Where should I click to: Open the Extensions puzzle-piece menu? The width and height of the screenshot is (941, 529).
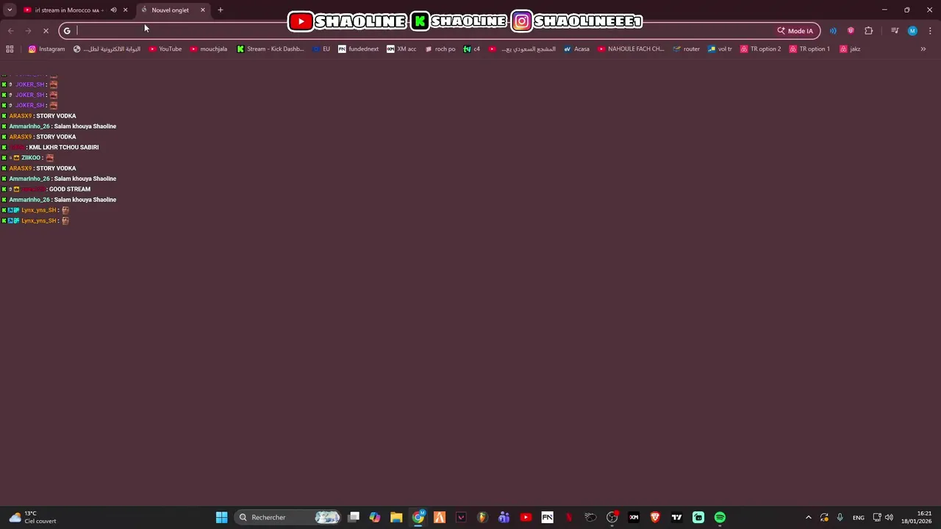click(869, 31)
